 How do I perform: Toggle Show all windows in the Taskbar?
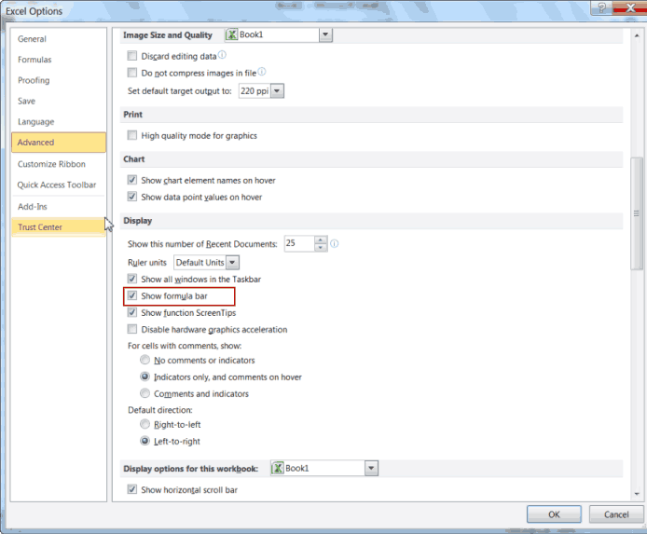pyautogui.click(x=132, y=279)
